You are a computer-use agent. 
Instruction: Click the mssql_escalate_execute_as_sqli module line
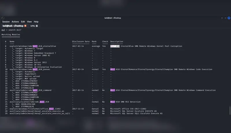click(40, 114)
